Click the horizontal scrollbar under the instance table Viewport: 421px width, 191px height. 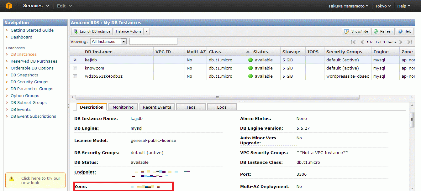coord(218,97)
